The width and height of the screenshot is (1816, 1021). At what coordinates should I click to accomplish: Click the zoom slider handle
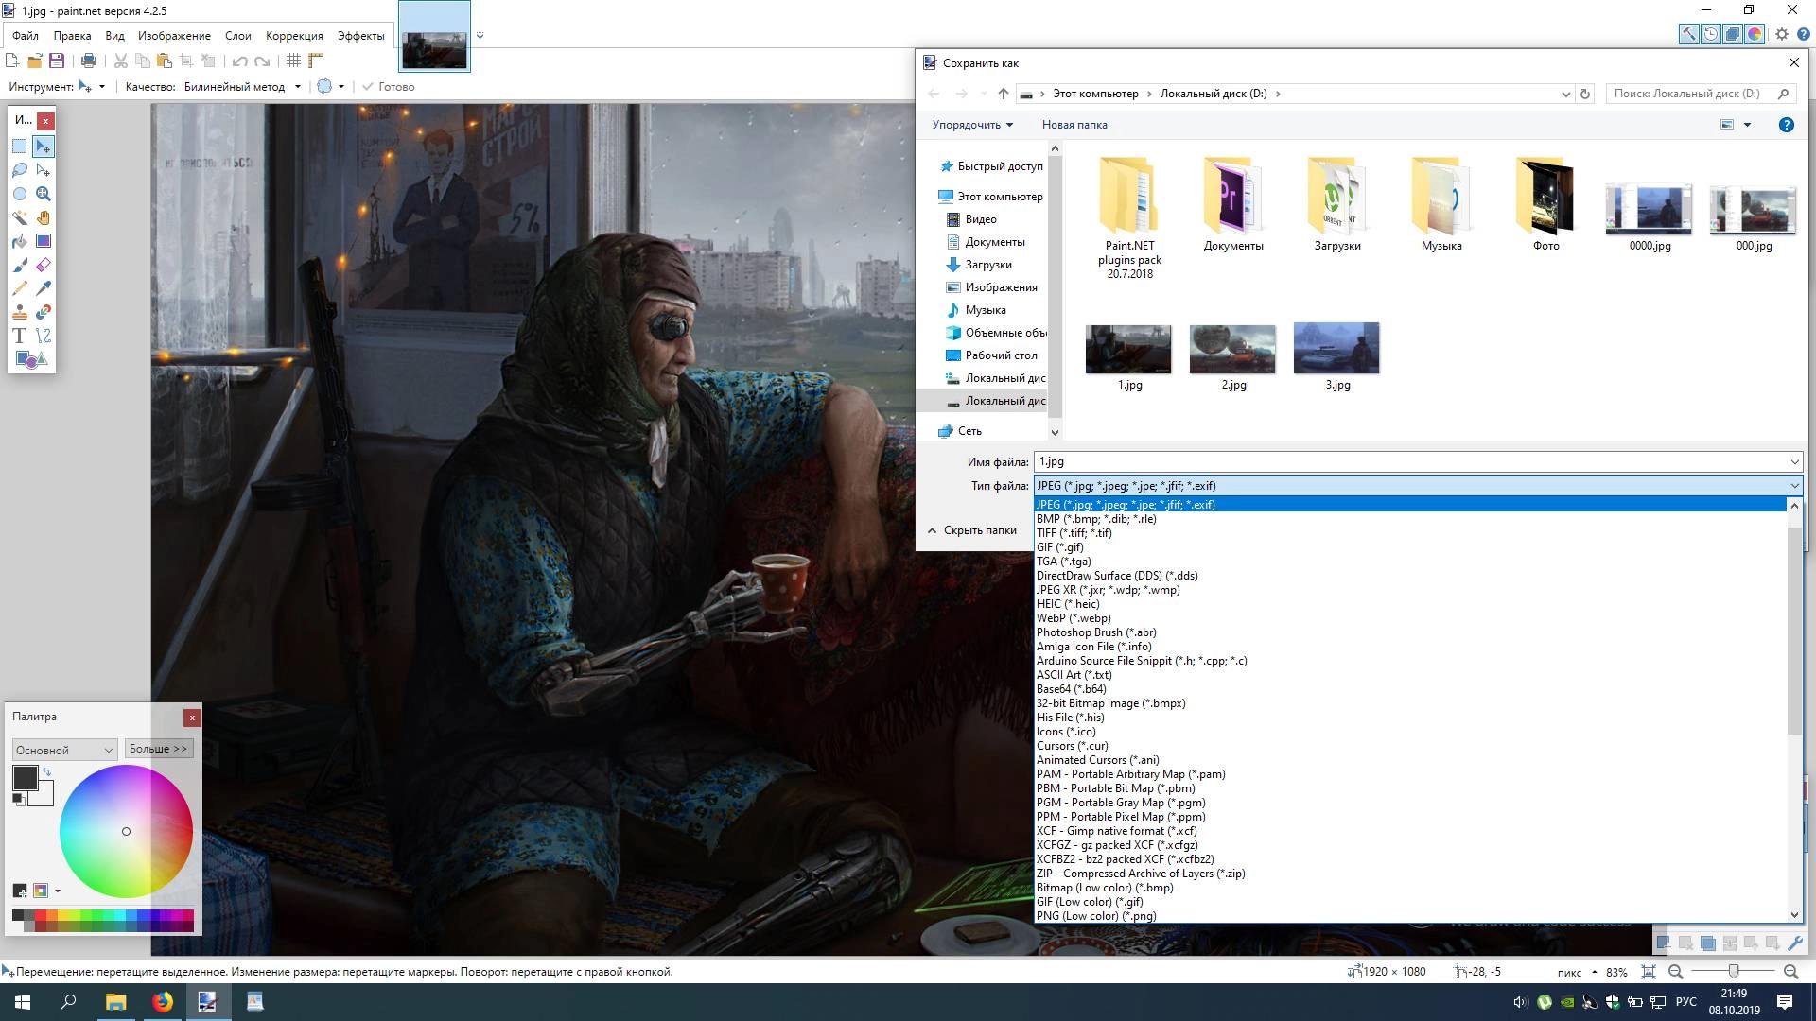click(1733, 972)
